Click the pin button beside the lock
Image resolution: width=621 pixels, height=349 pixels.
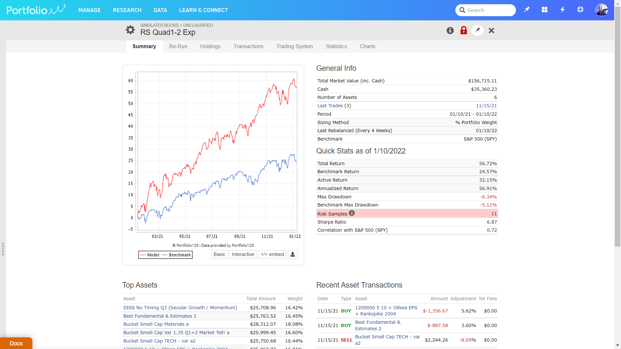coord(477,30)
